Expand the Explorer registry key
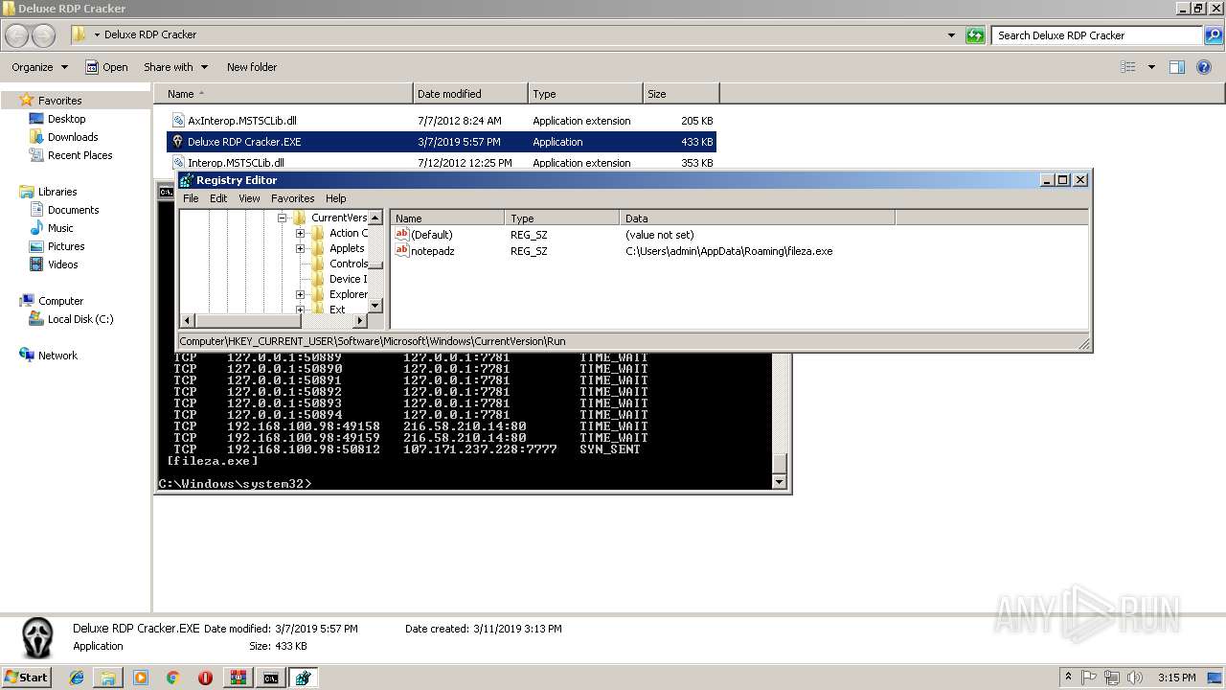Screen dimensions: 1226x690 pos(300,294)
